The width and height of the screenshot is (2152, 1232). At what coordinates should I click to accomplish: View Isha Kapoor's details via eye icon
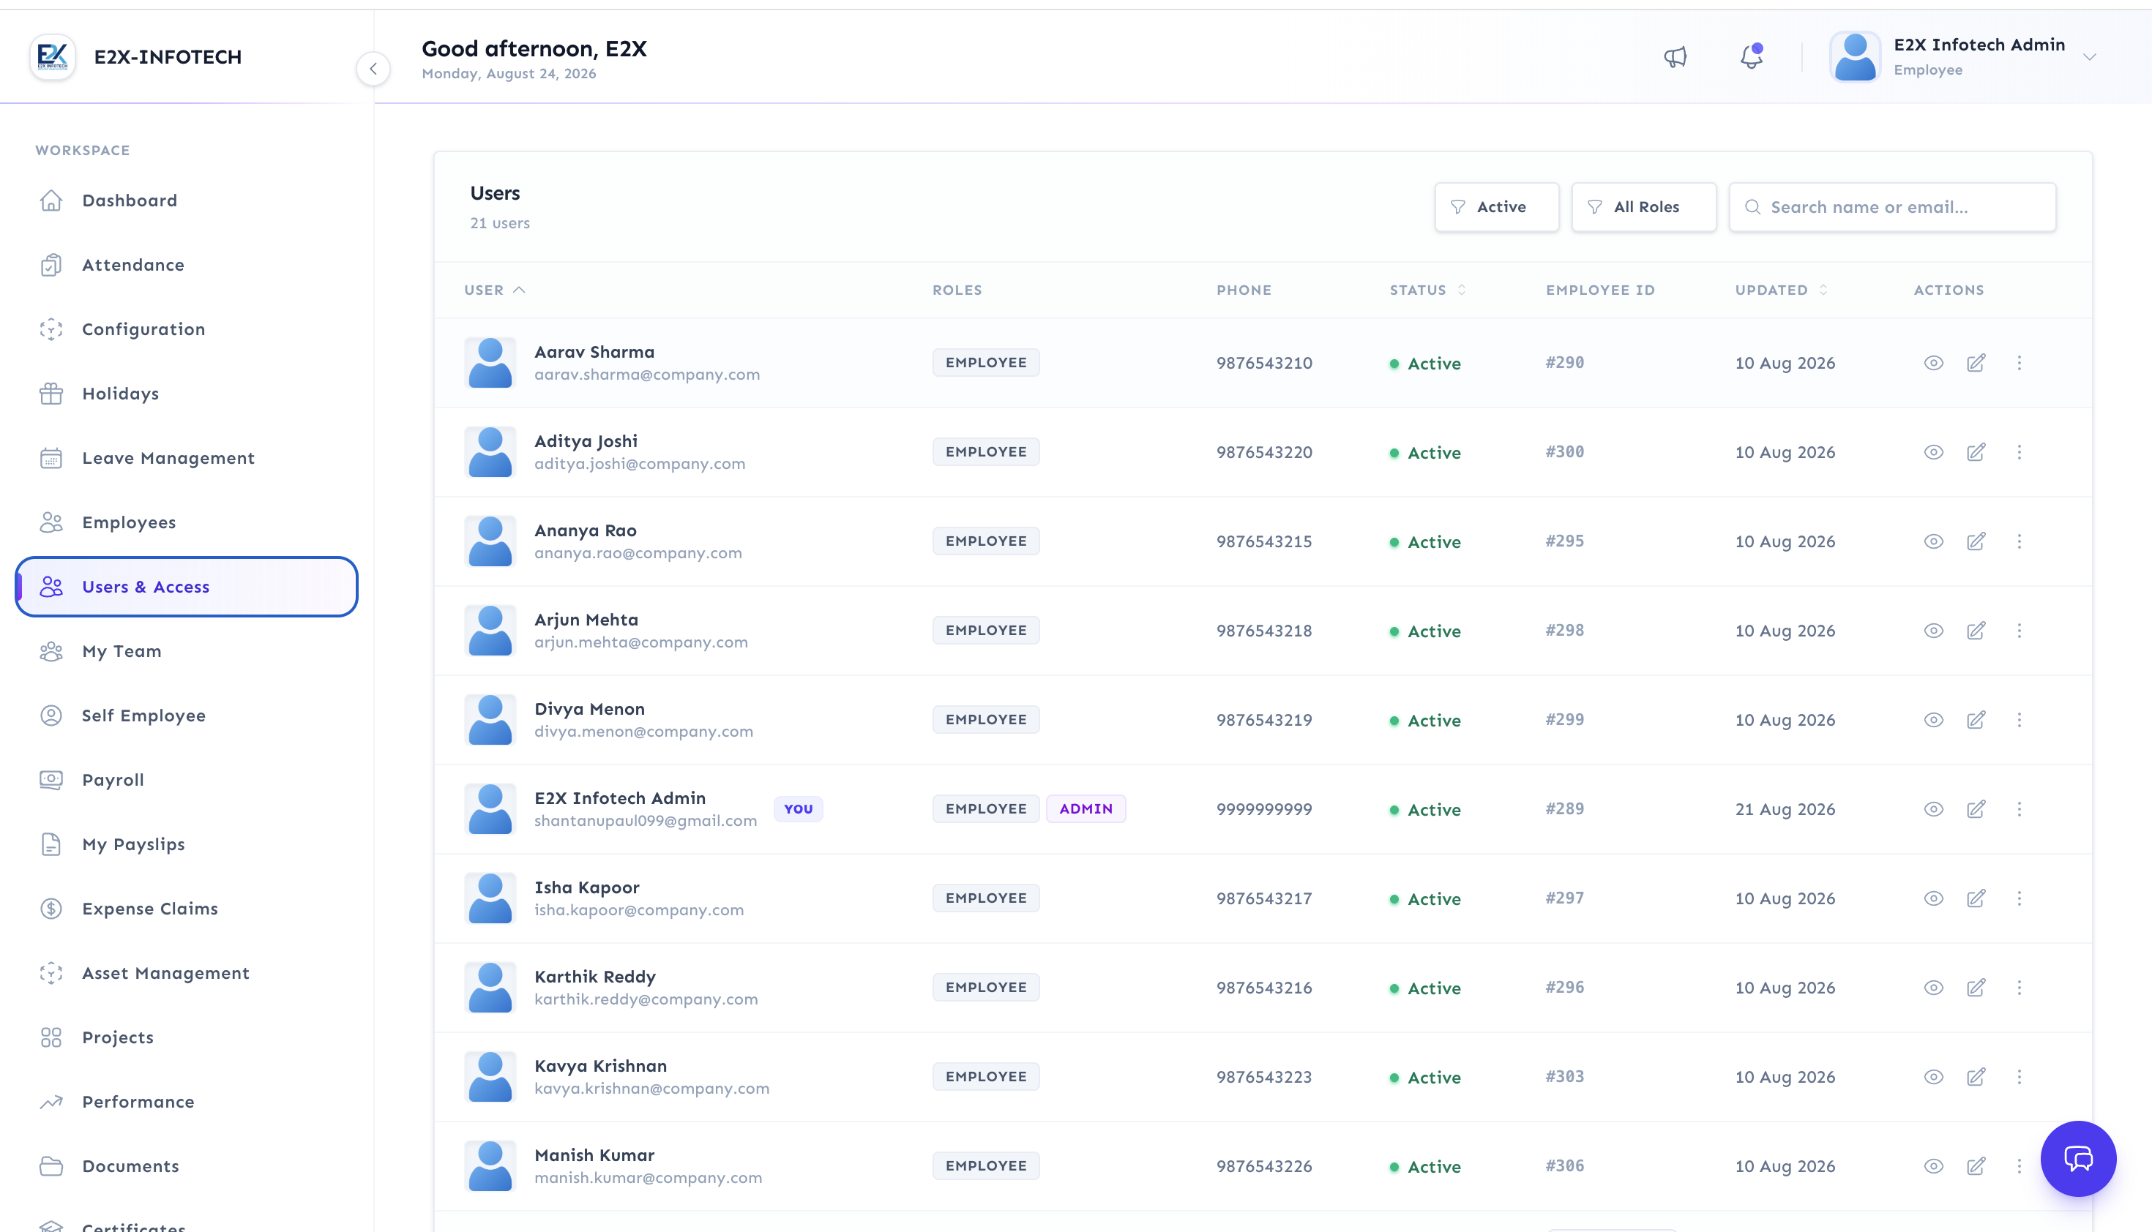click(1934, 898)
